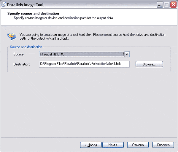Viewport: 178px width, 152px height.
Task: Cancel the wizard with Отмена
Action: (138, 145)
